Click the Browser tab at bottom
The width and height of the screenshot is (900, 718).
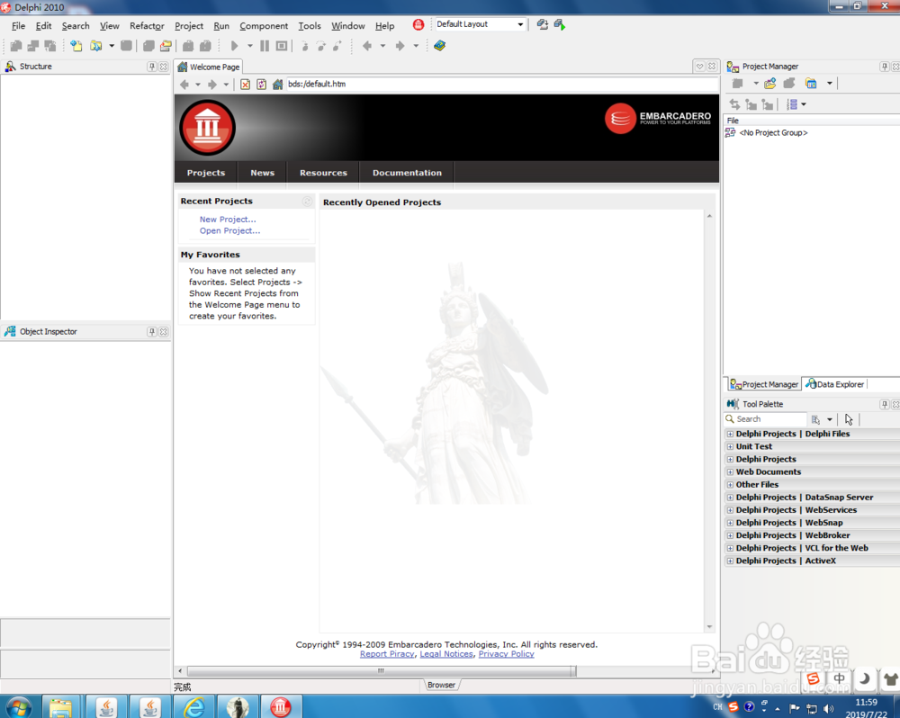(x=441, y=685)
